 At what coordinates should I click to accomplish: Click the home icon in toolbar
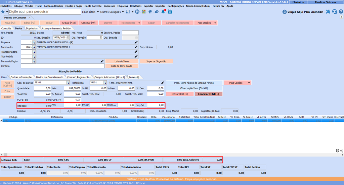point(150,12)
